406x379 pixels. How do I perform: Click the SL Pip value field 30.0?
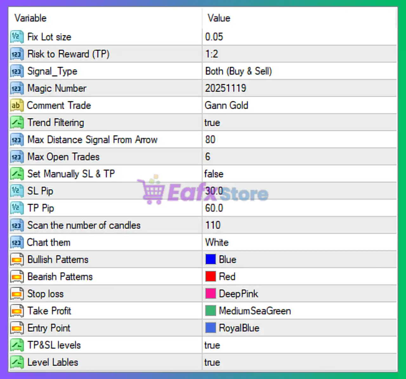click(x=214, y=191)
